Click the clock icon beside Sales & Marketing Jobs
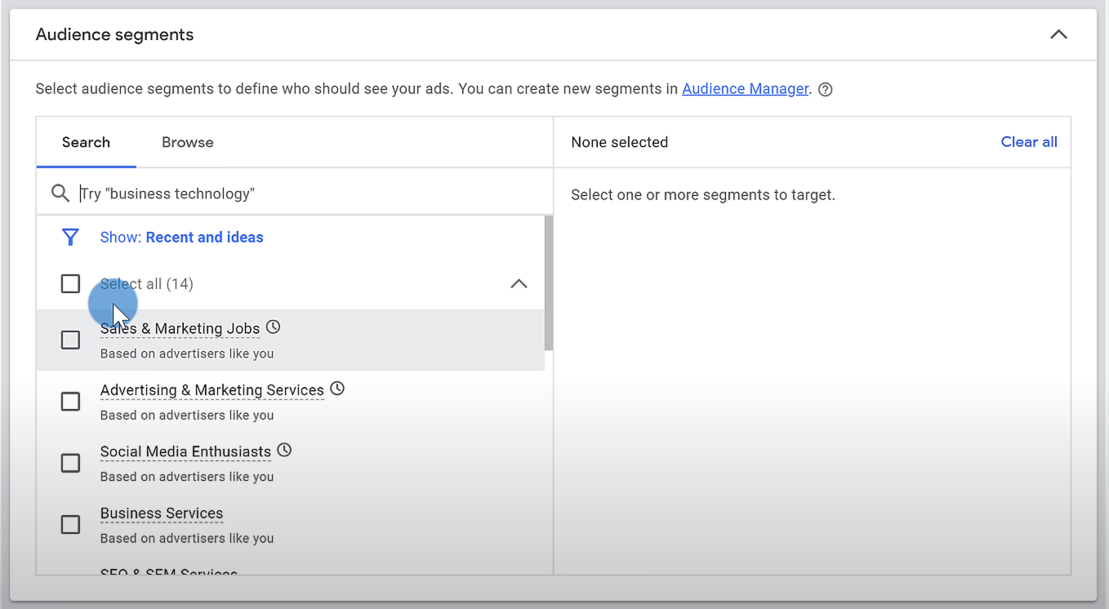The width and height of the screenshot is (1109, 609). pos(272,326)
